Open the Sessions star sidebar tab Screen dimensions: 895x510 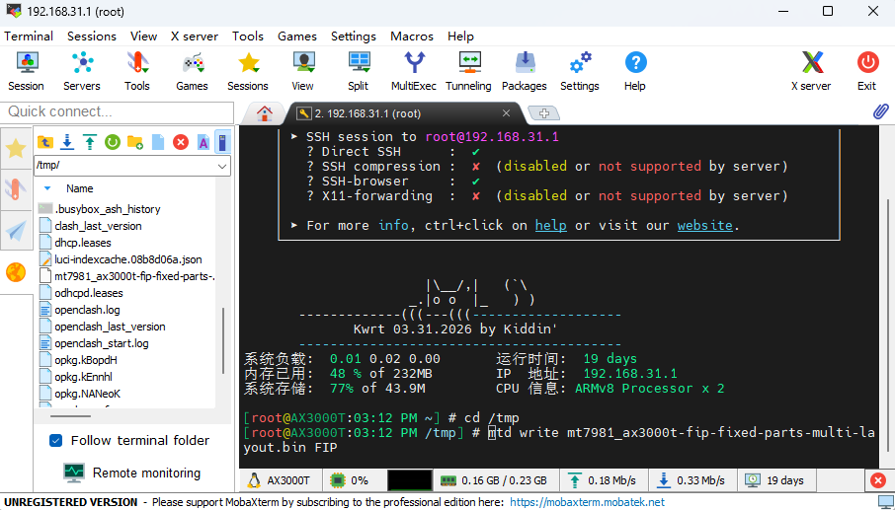[16, 149]
